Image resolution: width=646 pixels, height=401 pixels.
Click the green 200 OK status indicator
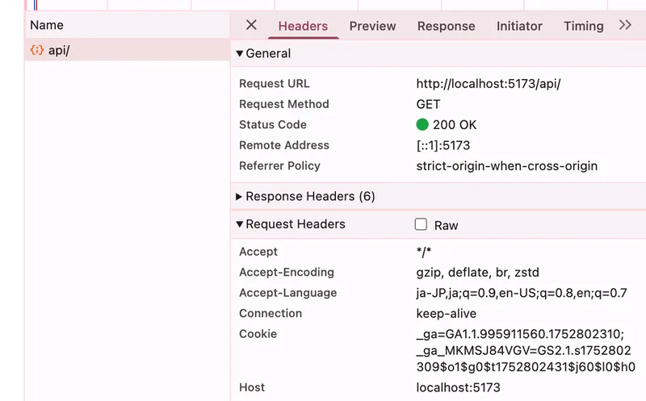[422, 125]
